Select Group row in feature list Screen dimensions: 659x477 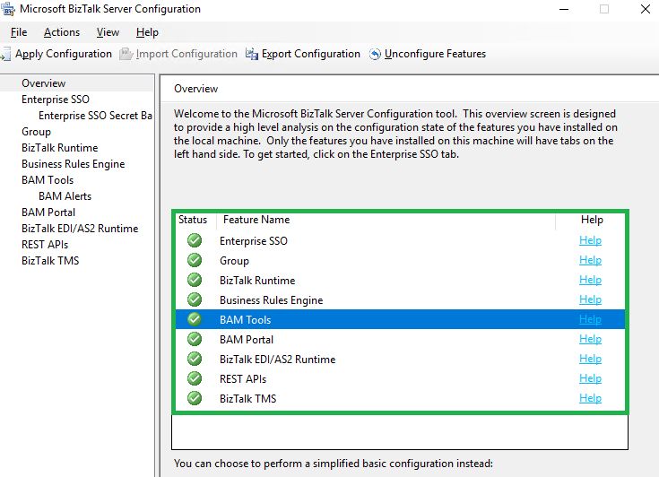400,260
